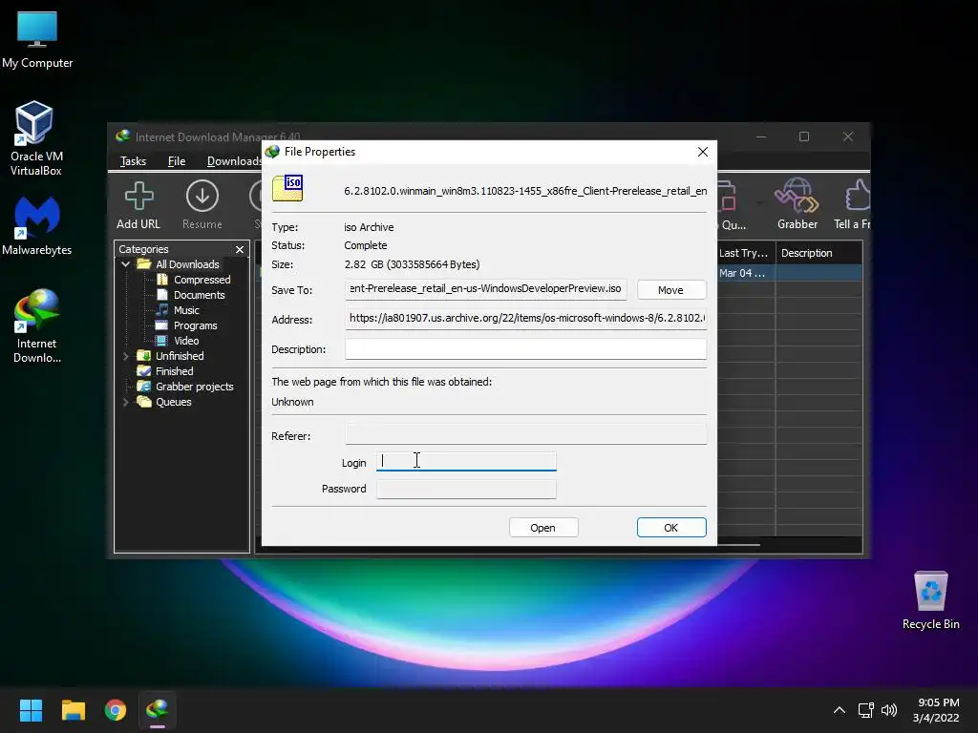Click OK in File Properties
The width and height of the screenshot is (978, 733).
[x=671, y=527]
